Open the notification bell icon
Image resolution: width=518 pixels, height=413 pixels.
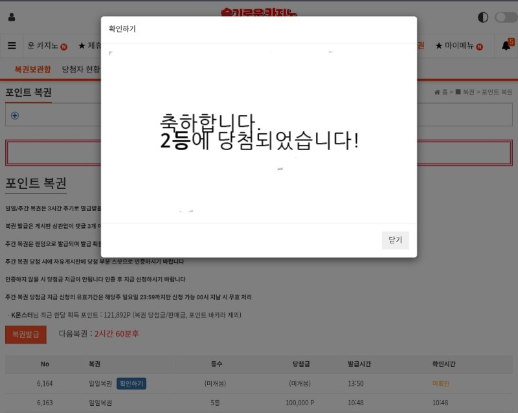coord(506,46)
